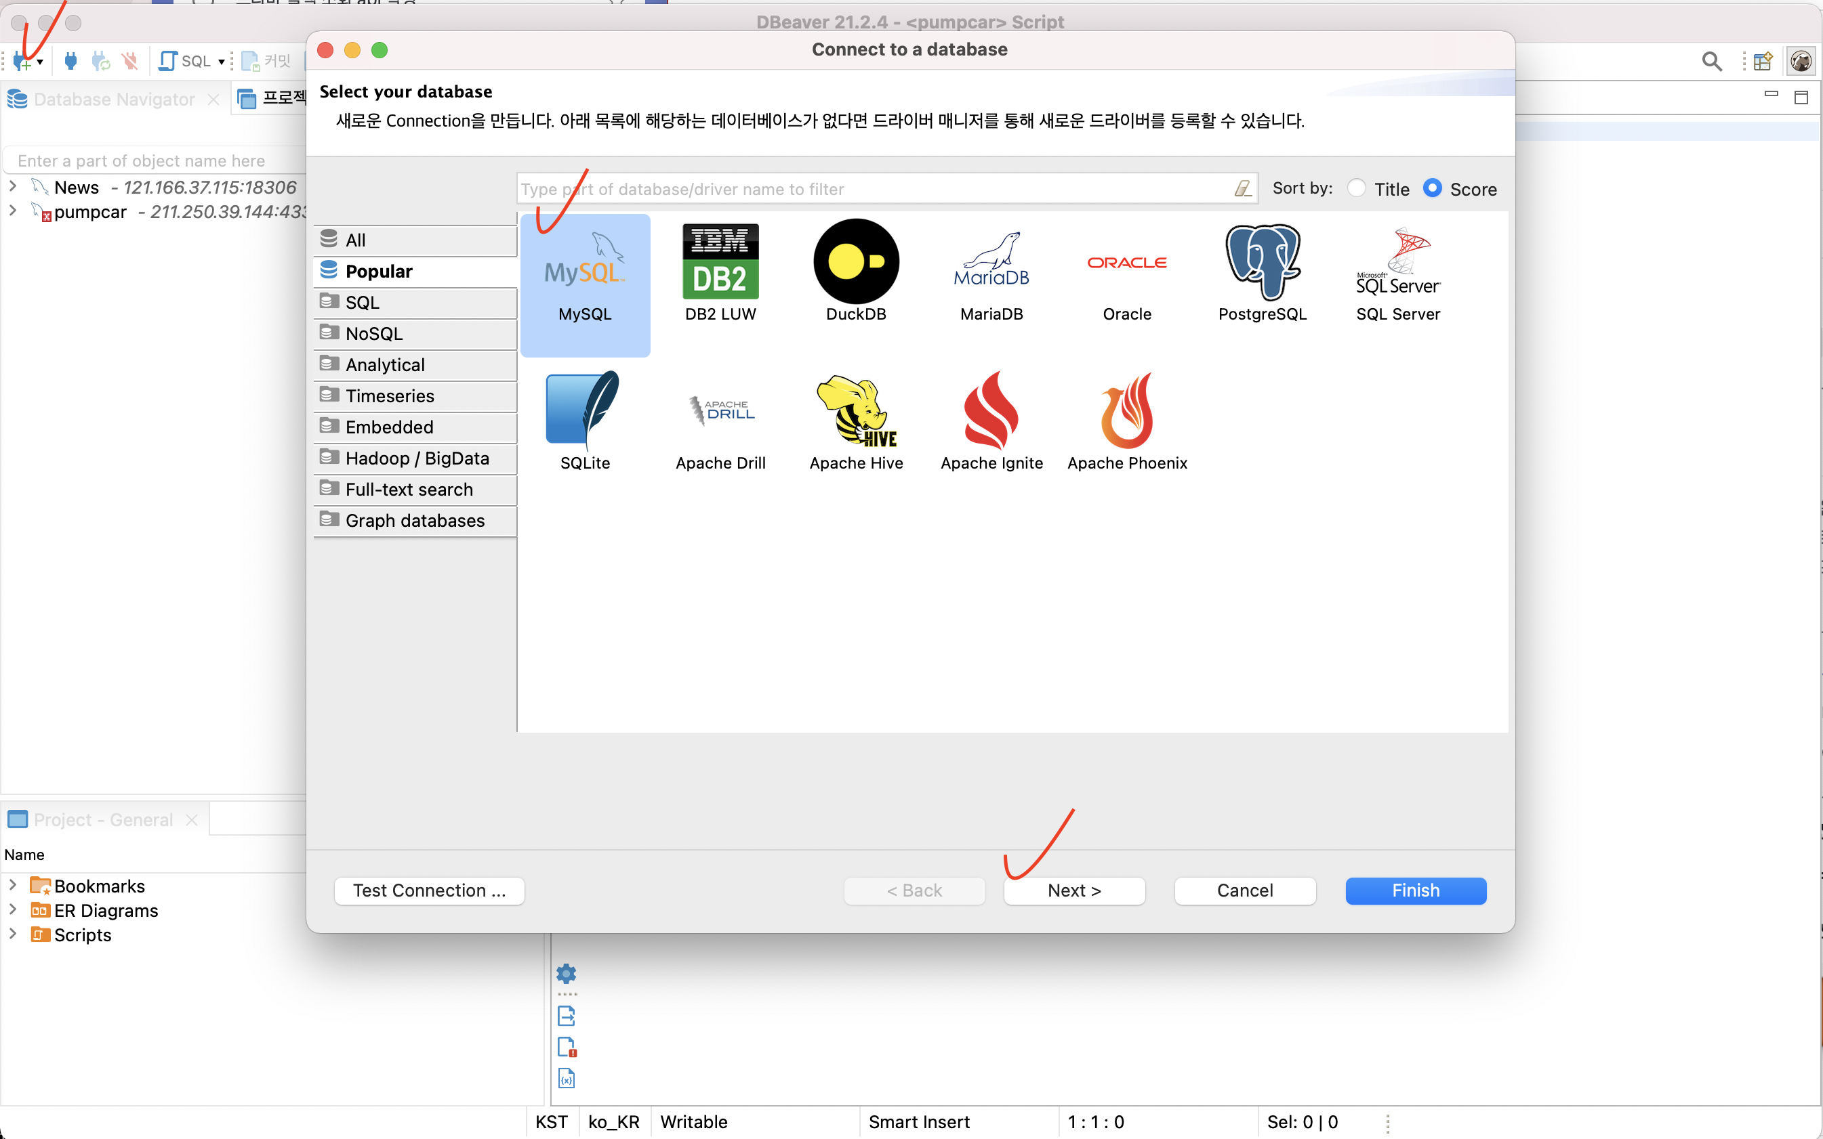The image size is (1823, 1139).
Task: Select the All category
Action: [x=415, y=240]
